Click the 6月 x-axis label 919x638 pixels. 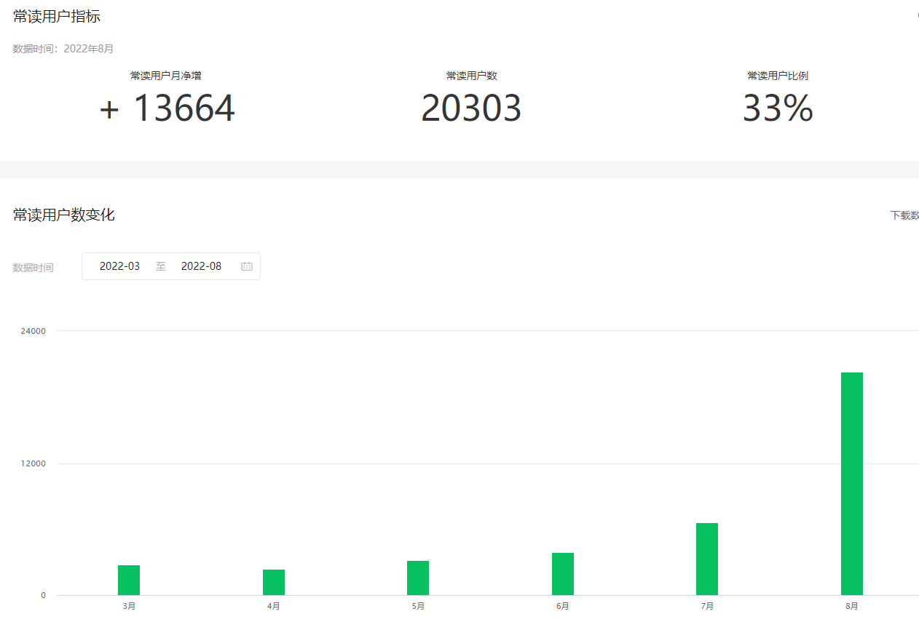(563, 606)
